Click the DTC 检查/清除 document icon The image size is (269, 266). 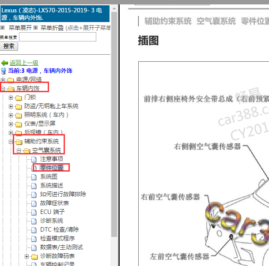coord(34,230)
